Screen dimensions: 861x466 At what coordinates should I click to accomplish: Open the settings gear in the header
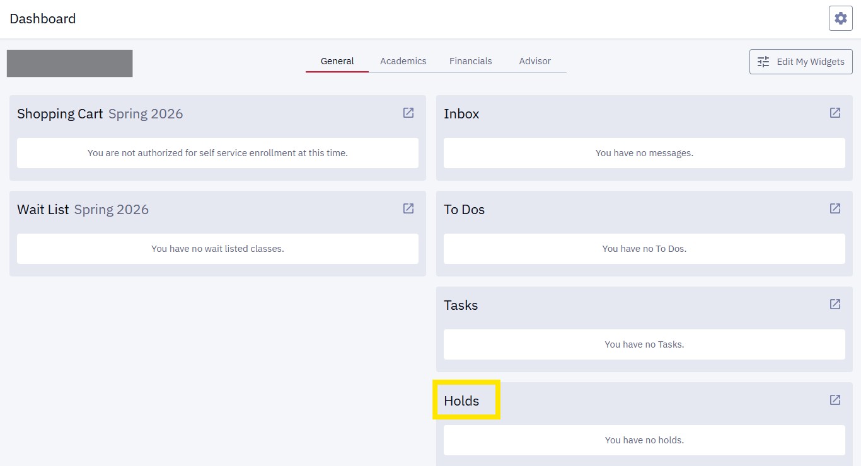coord(840,19)
